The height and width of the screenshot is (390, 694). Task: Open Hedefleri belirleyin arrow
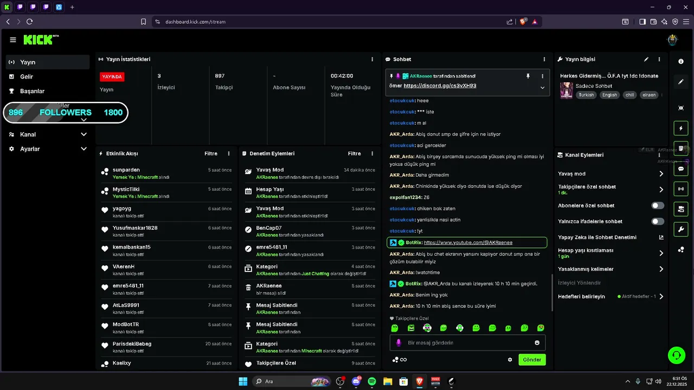click(x=661, y=297)
